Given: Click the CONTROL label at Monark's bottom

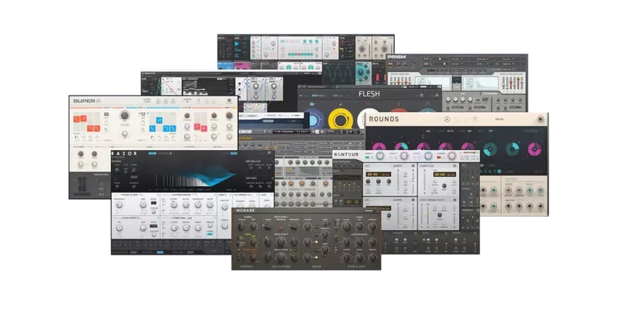Looking at the screenshot, I should tap(247, 267).
